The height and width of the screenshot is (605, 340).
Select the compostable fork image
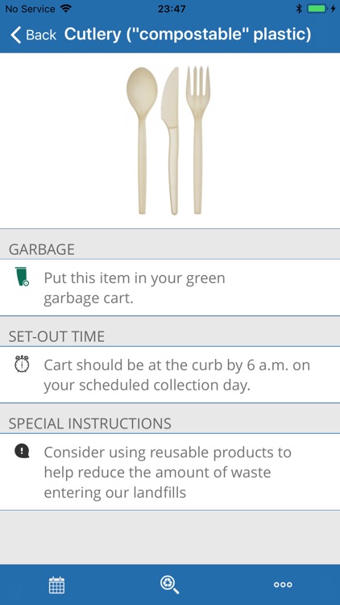[x=197, y=140]
